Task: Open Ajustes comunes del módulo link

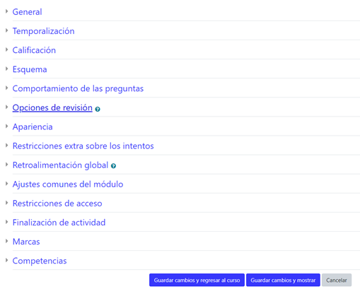Action: 68,184
